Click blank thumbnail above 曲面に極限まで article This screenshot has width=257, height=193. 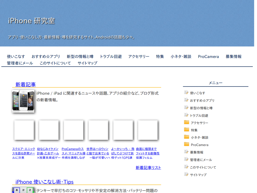click(148, 130)
